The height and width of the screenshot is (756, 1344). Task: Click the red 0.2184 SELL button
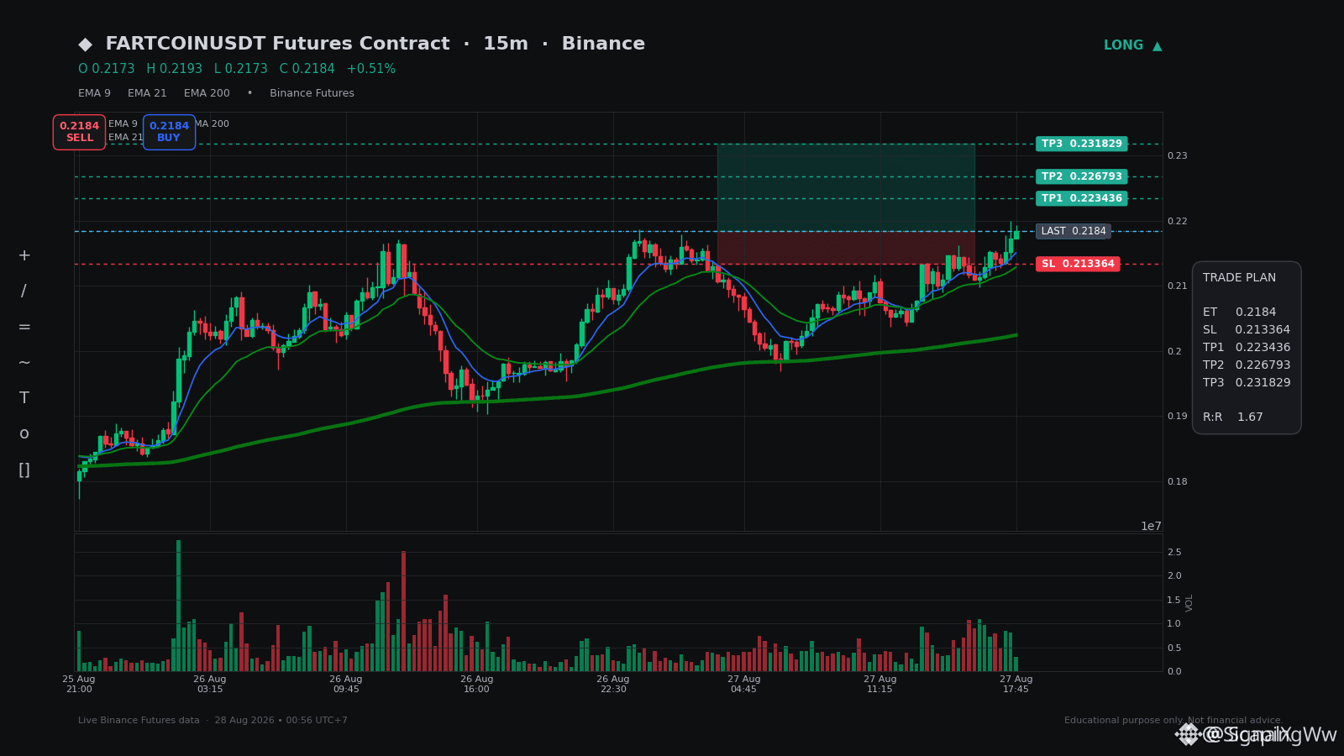pyautogui.click(x=80, y=132)
